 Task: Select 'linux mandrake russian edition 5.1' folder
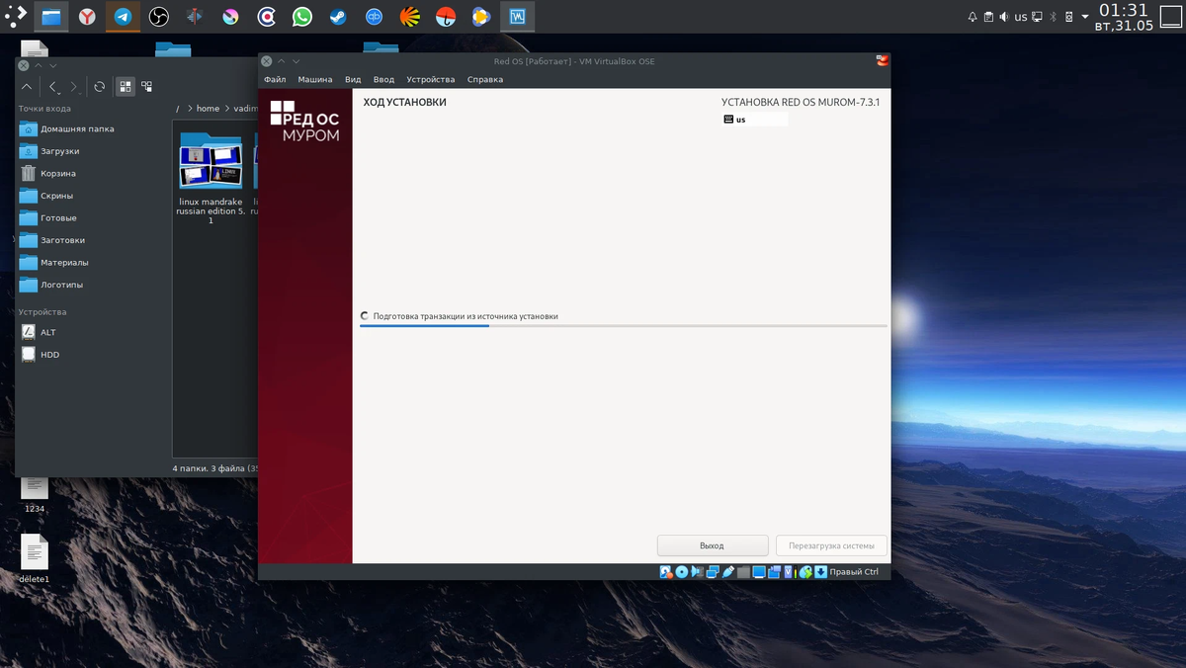[211, 178]
